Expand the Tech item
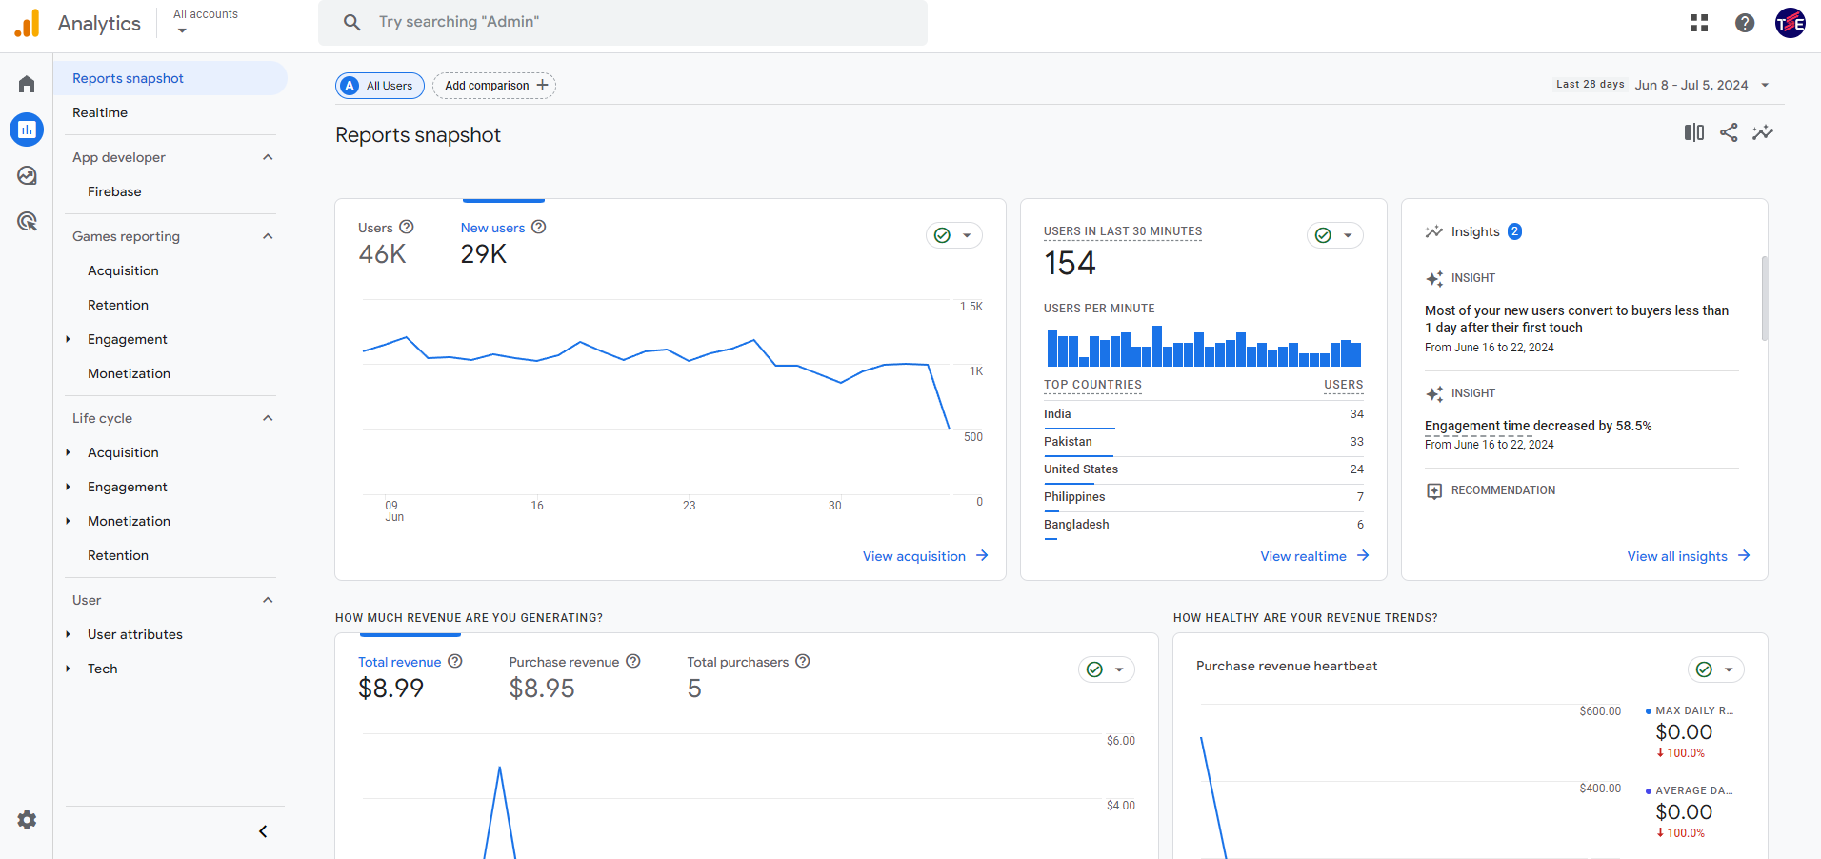The height and width of the screenshot is (859, 1821). [x=69, y=669]
